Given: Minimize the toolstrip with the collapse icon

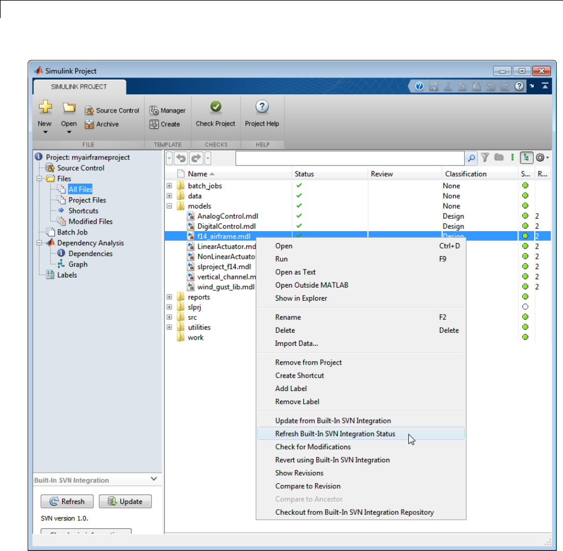Looking at the screenshot, I should tap(545, 86).
